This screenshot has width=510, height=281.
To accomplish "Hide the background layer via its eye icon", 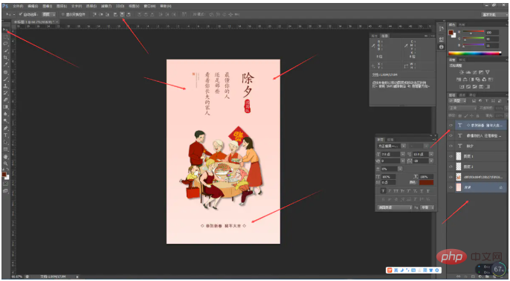I will coord(451,187).
